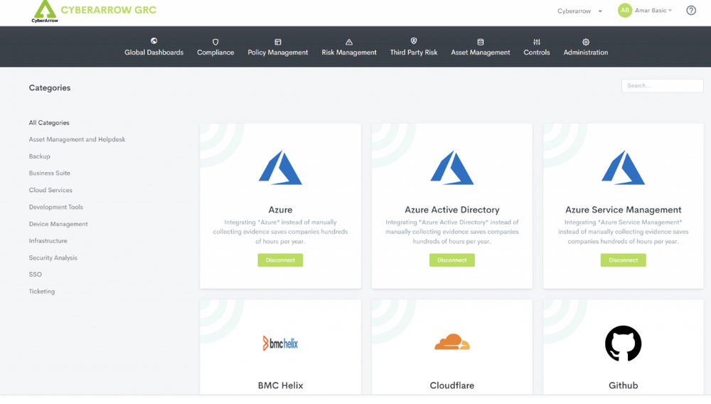This screenshot has height=404, width=711.
Task: Click the Categories heading
Action: point(50,88)
